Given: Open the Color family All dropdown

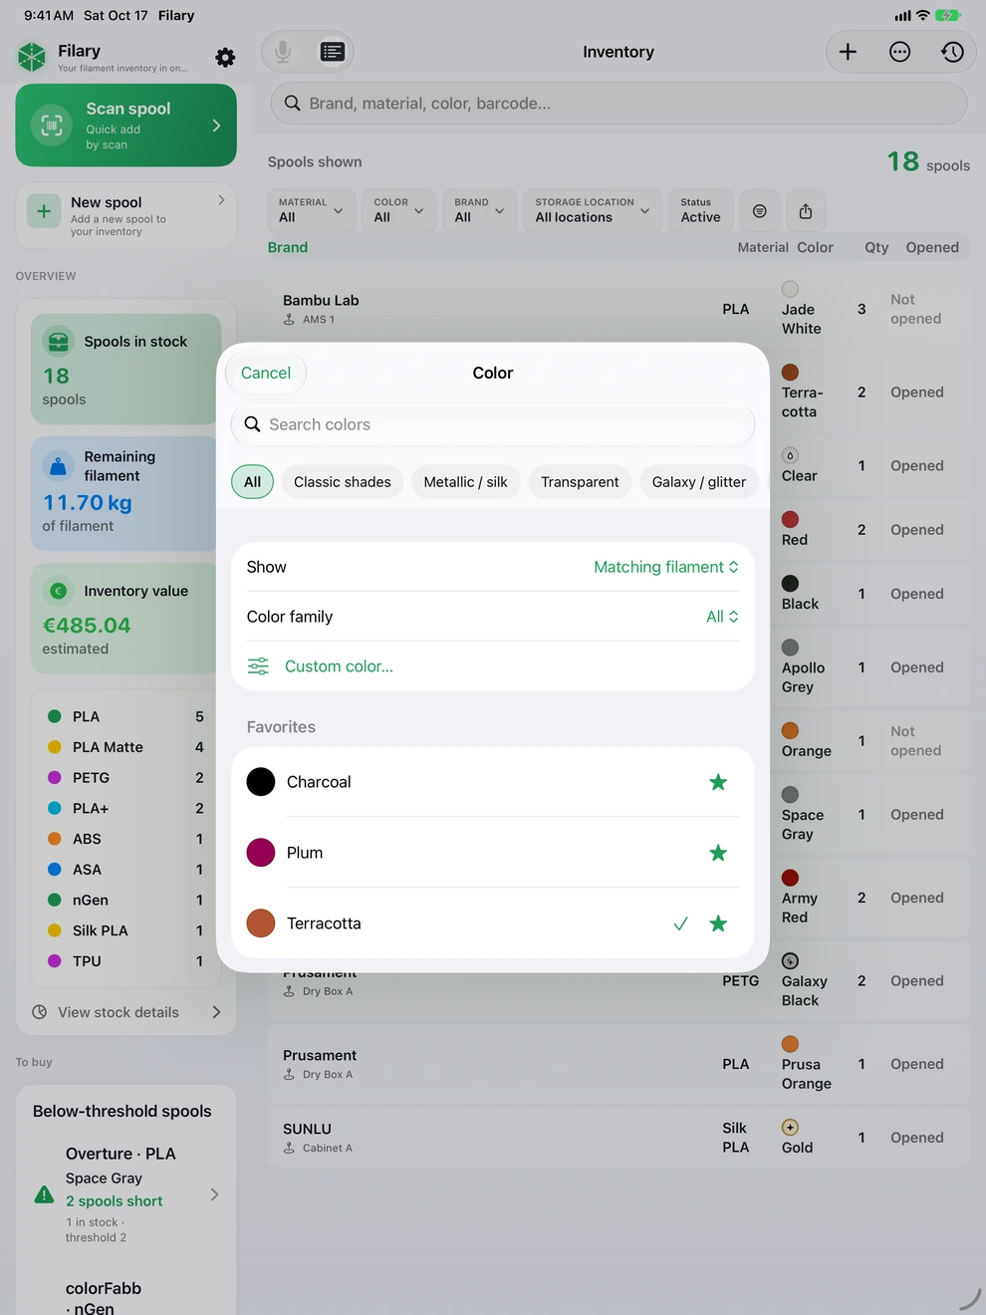Looking at the screenshot, I should [722, 617].
